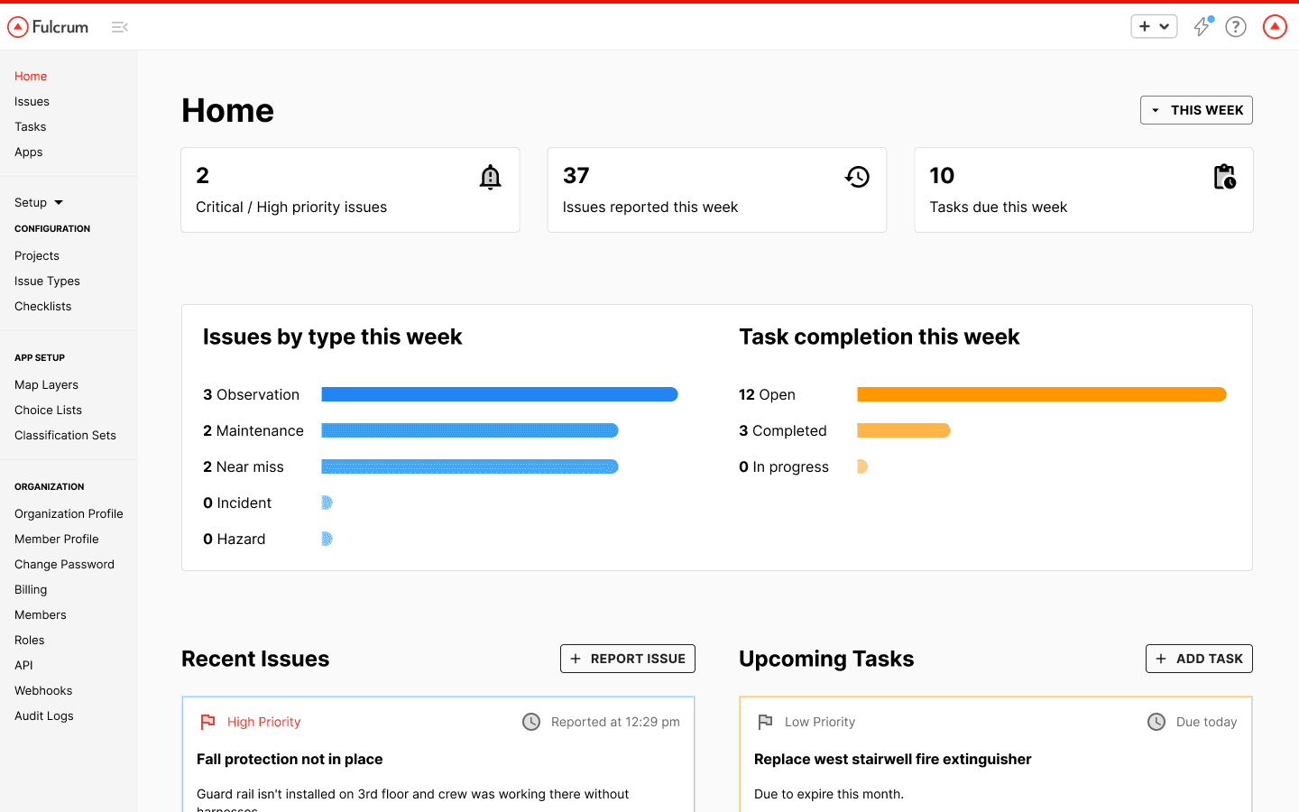The width and height of the screenshot is (1299, 812).
Task: Open the THIS WEEK time range dropdown
Action: 1196,110
